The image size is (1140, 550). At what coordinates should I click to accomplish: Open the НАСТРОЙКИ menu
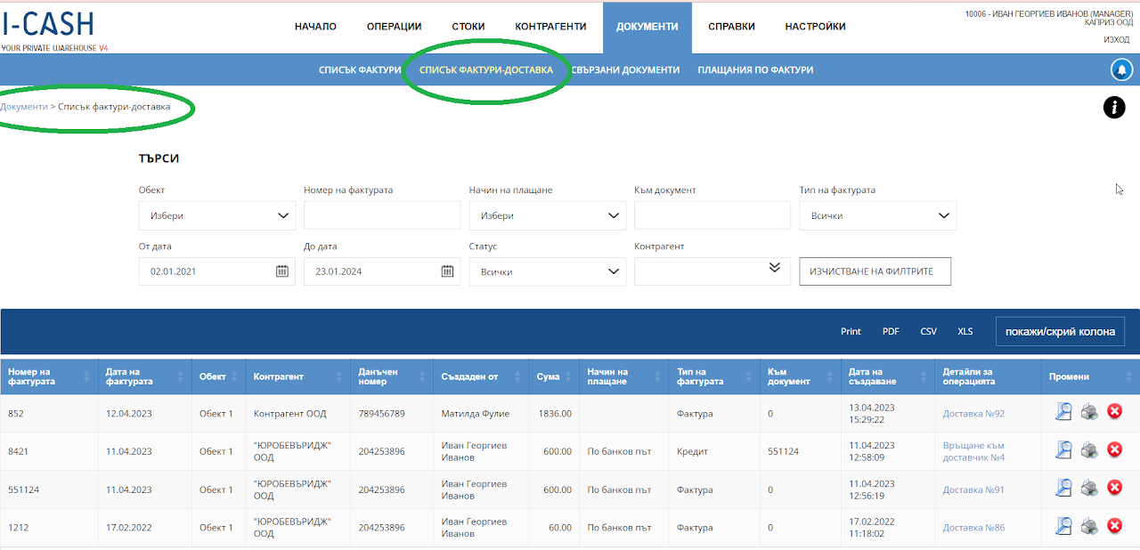[x=815, y=27]
